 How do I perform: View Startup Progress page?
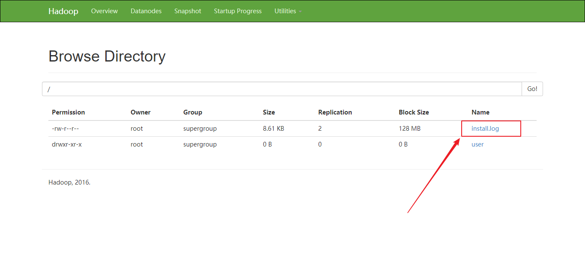(x=238, y=11)
